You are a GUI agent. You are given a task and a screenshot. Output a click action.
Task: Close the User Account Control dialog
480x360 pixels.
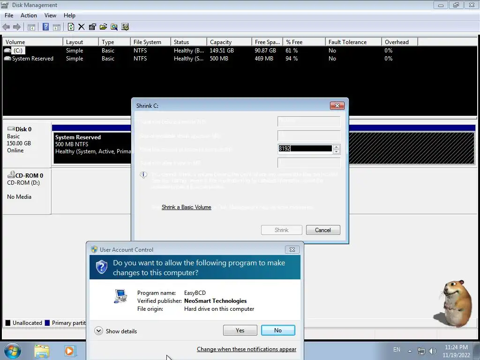click(292, 249)
